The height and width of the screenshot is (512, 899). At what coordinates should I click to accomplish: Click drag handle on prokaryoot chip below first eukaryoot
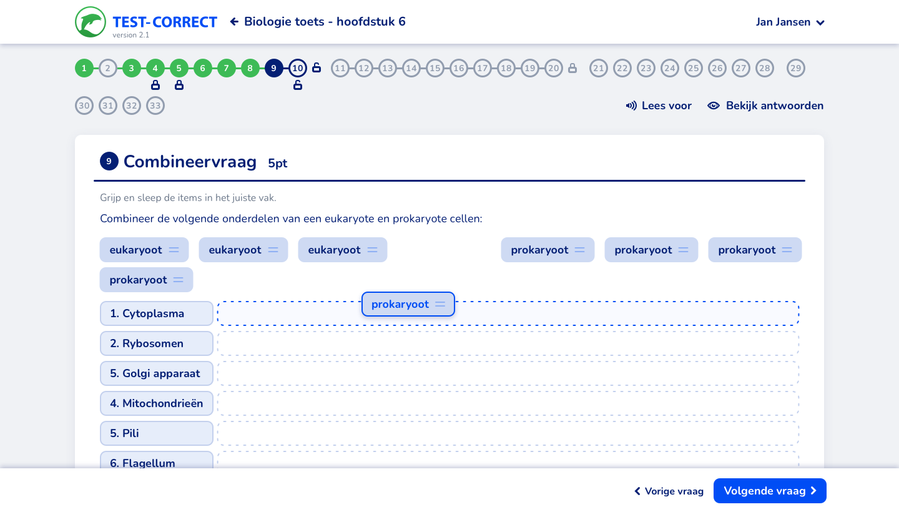pos(179,280)
